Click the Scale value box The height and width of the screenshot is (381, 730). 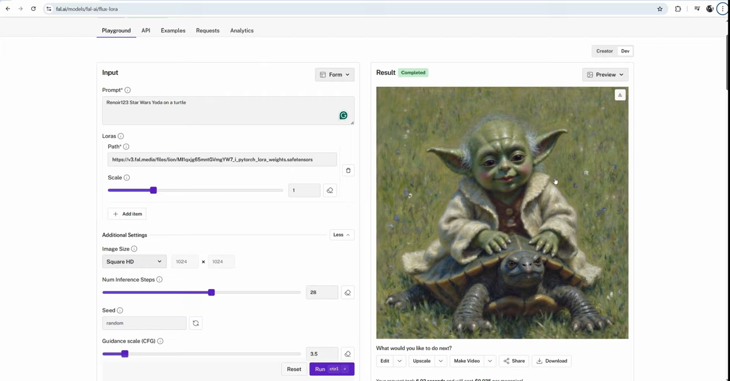coord(304,190)
